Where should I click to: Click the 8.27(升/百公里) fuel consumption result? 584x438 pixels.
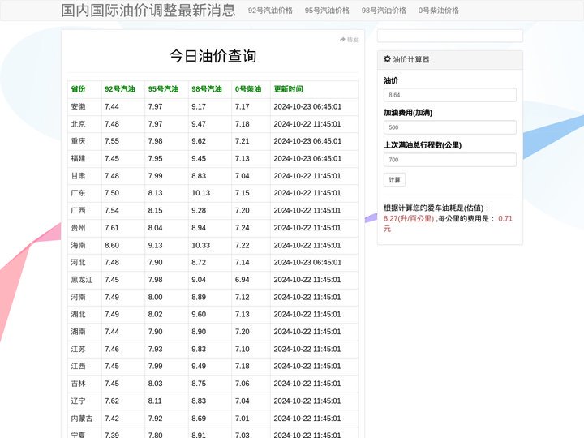[409, 219]
